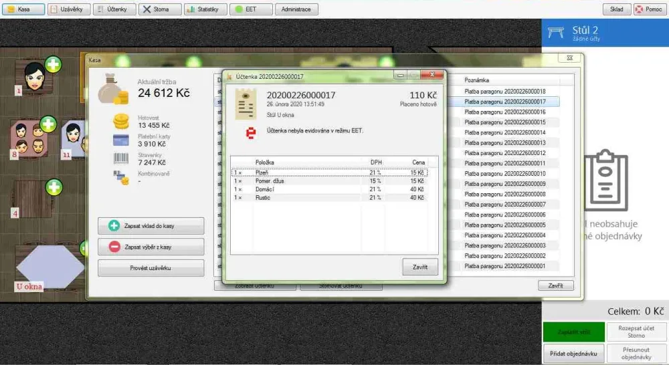Click the Platební karty card icon

coord(121,140)
